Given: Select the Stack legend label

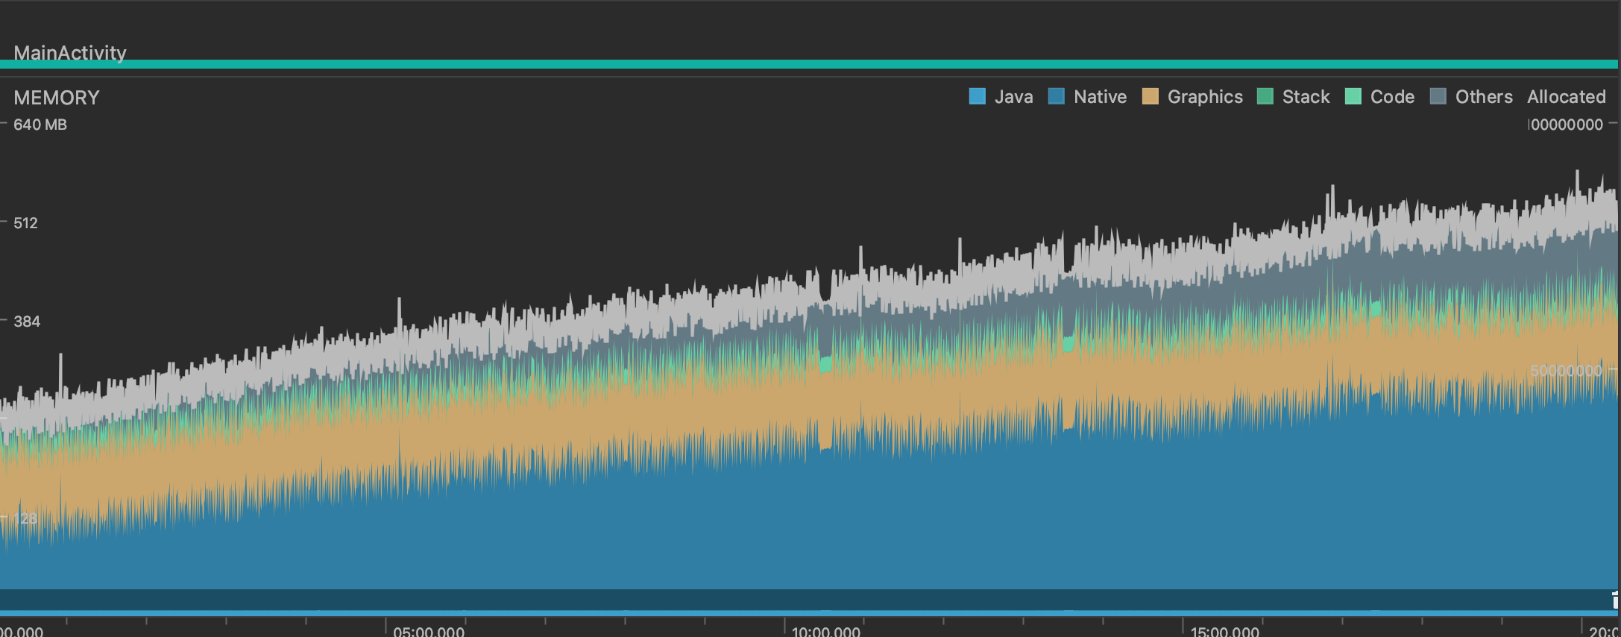Looking at the screenshot, I should point(1306,97).
